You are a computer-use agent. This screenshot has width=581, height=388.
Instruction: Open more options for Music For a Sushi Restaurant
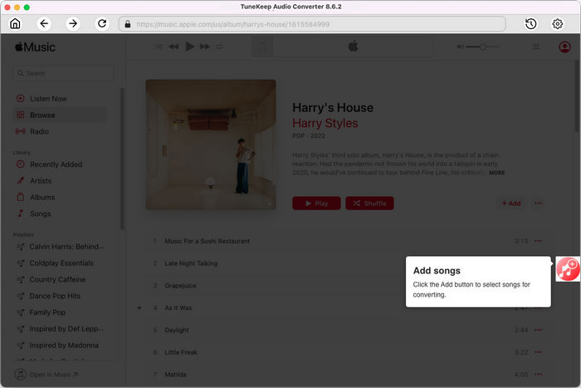tap(538, 241)
